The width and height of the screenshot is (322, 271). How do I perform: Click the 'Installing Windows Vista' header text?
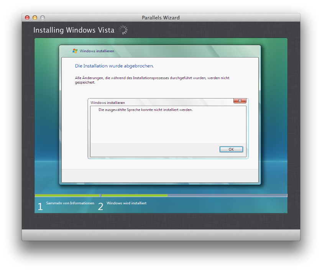point(74,30)
